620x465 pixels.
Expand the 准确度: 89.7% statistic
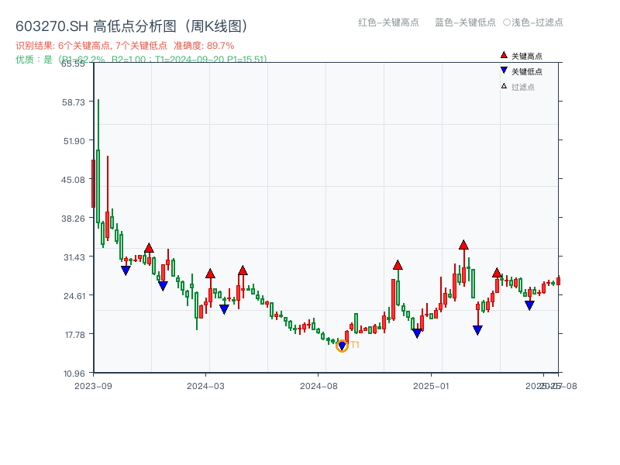click(x=204, y=44)
